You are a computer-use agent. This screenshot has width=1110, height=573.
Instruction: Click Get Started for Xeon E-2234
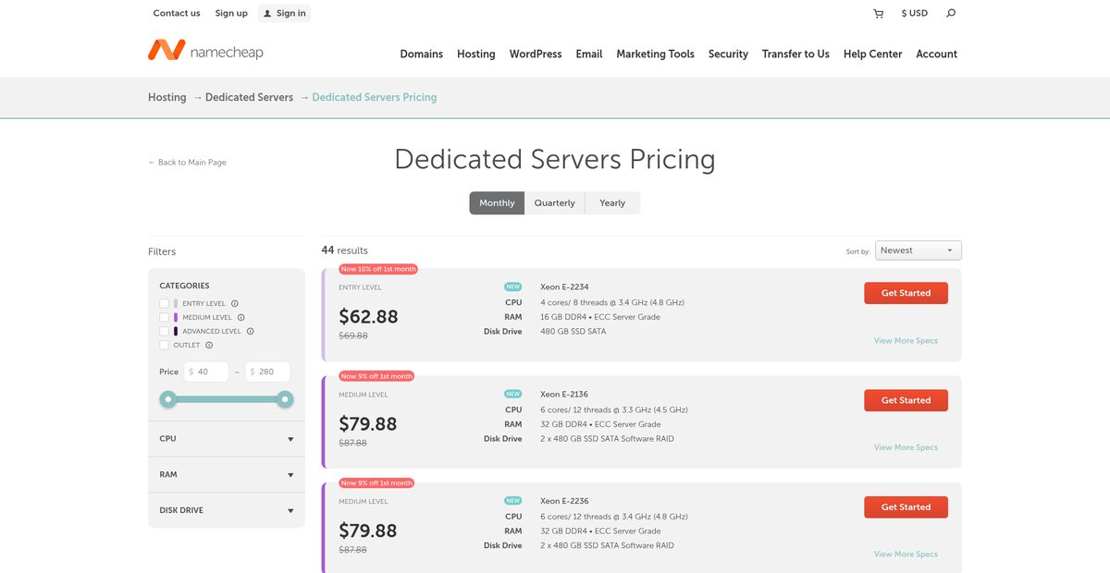click(x=906, y=293)
